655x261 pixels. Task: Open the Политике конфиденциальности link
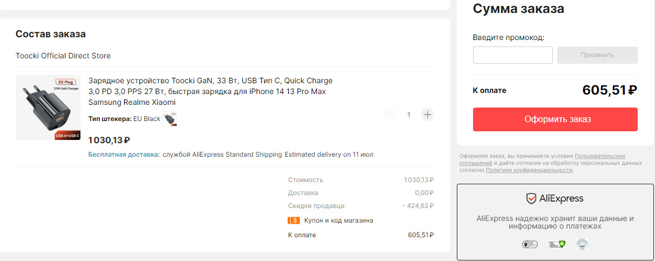tap(529, 170)
